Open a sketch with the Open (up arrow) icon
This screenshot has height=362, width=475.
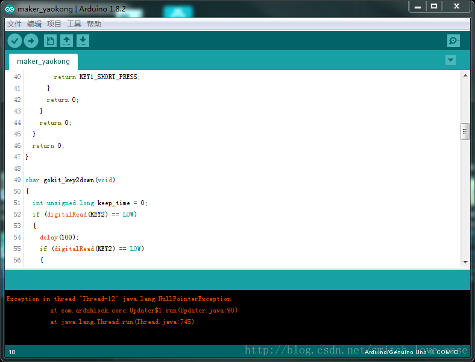coord(67,40)
